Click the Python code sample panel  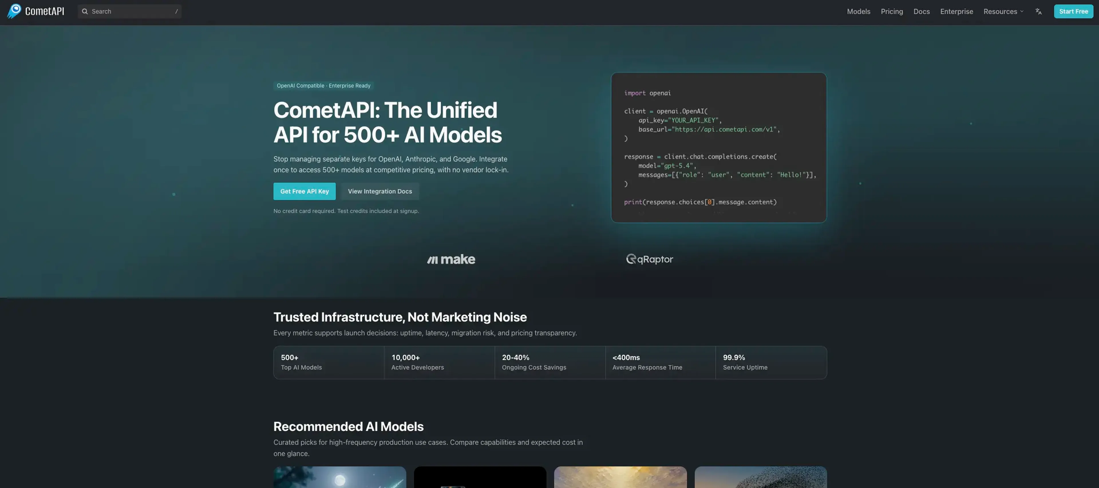tap(719, 147)
